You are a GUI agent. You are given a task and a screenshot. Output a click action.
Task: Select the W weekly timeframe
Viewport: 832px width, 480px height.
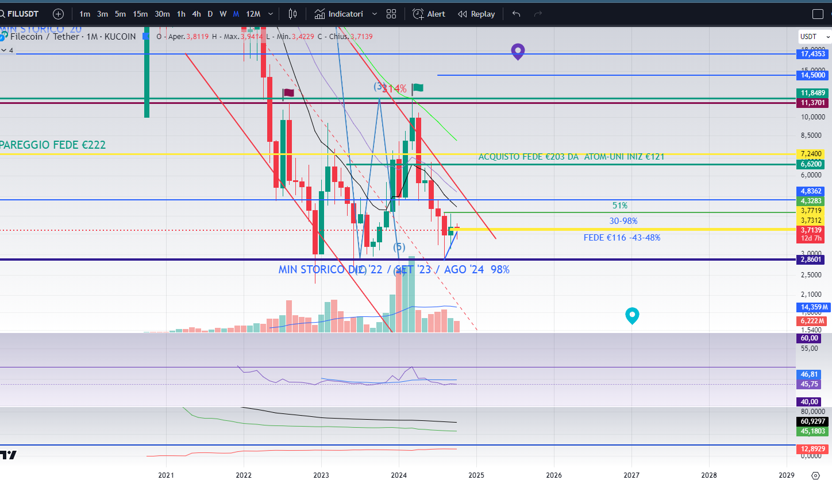[x=223, y=14]
